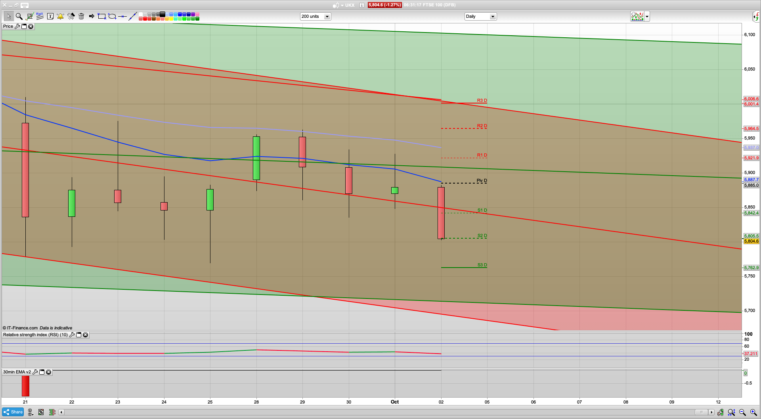Click the Share button

[13, 412]
